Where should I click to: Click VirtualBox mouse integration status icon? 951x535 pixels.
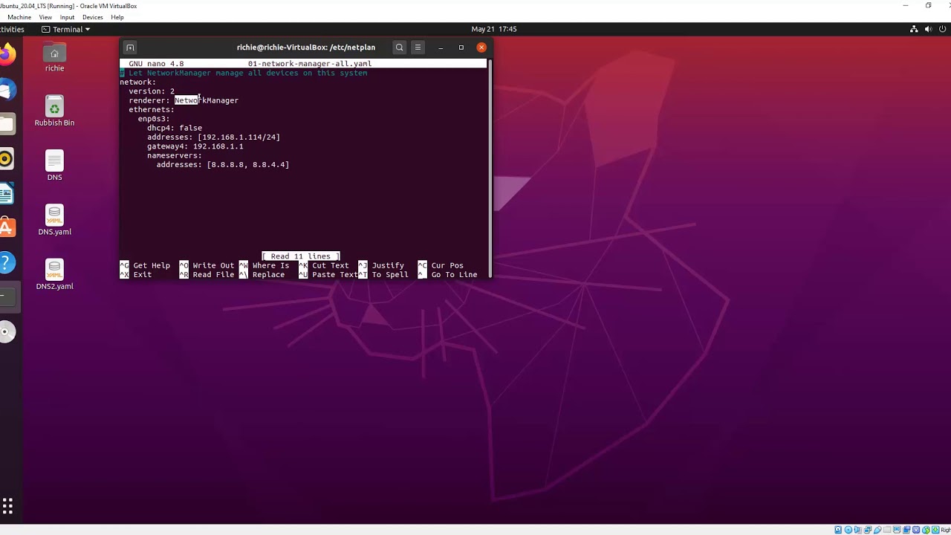(926, 530)
